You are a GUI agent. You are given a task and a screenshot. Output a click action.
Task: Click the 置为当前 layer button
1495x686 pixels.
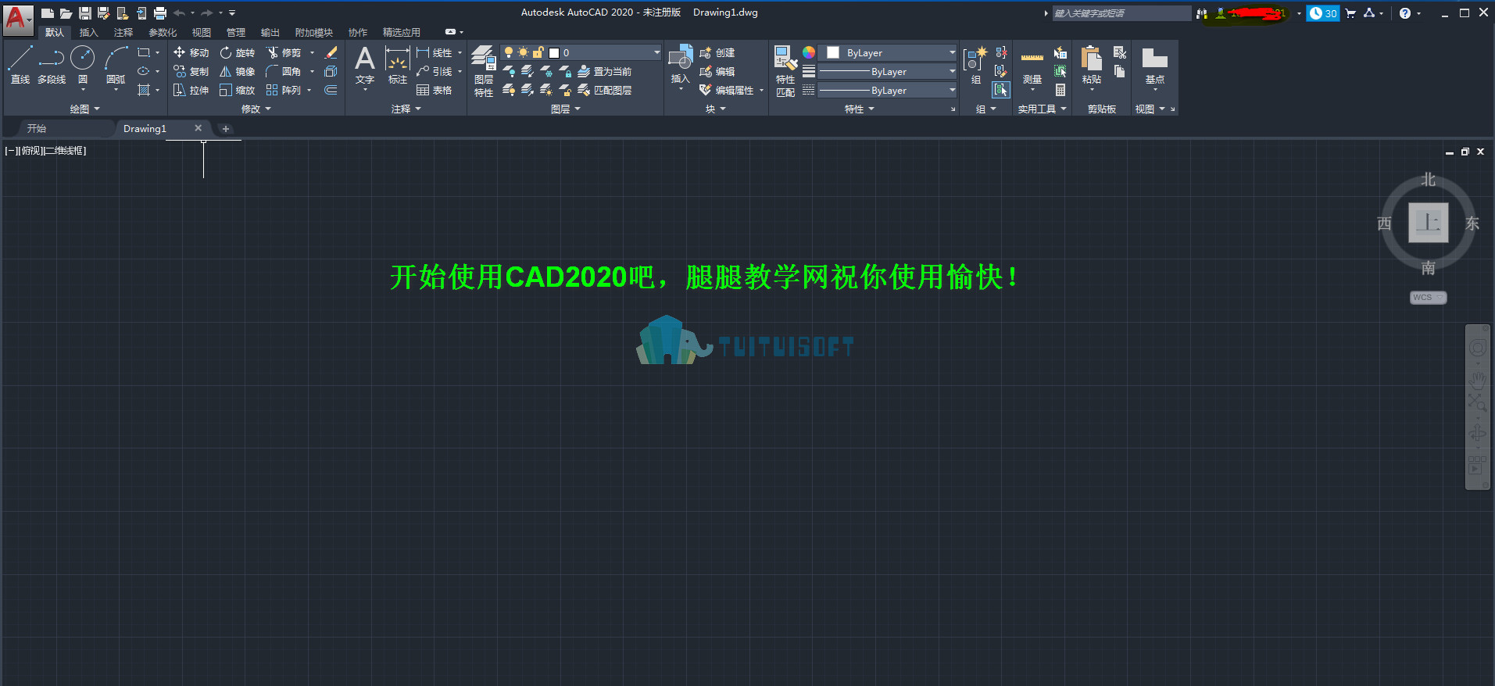[x=604, y=71]
